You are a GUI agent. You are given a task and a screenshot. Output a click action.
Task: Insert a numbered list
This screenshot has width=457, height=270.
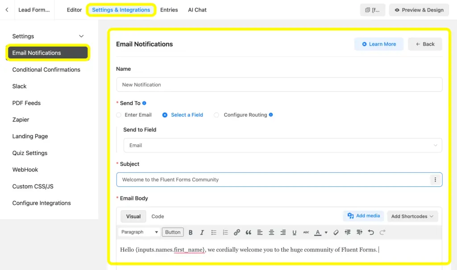point(225,232)
